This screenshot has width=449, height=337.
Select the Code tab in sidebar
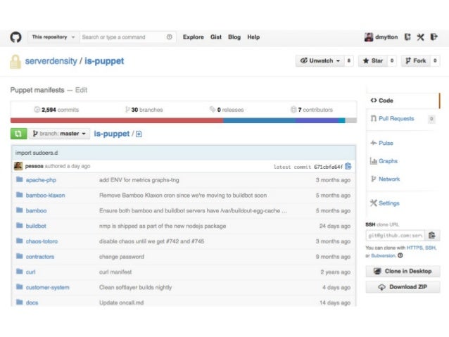pyautogui.click(x=402, y=101)
